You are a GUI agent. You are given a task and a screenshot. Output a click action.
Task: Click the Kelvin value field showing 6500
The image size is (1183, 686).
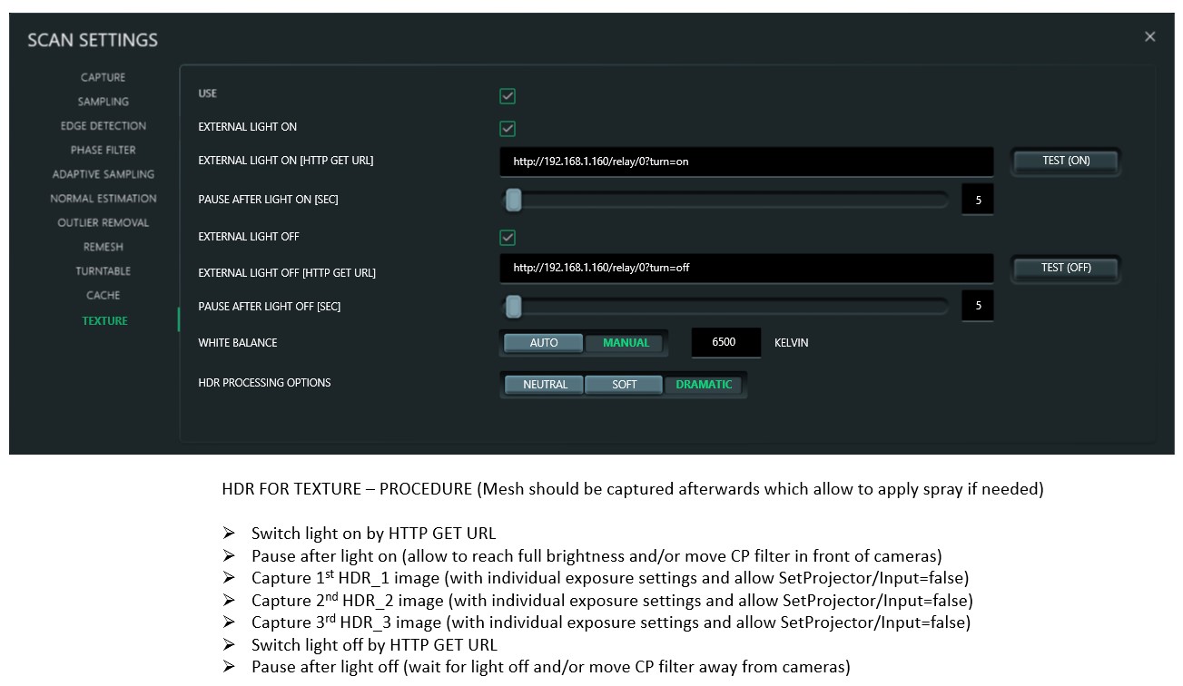724,343
